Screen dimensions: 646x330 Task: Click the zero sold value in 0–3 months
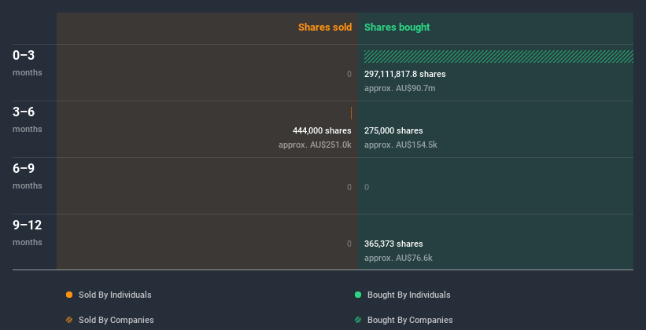point(349,74)
